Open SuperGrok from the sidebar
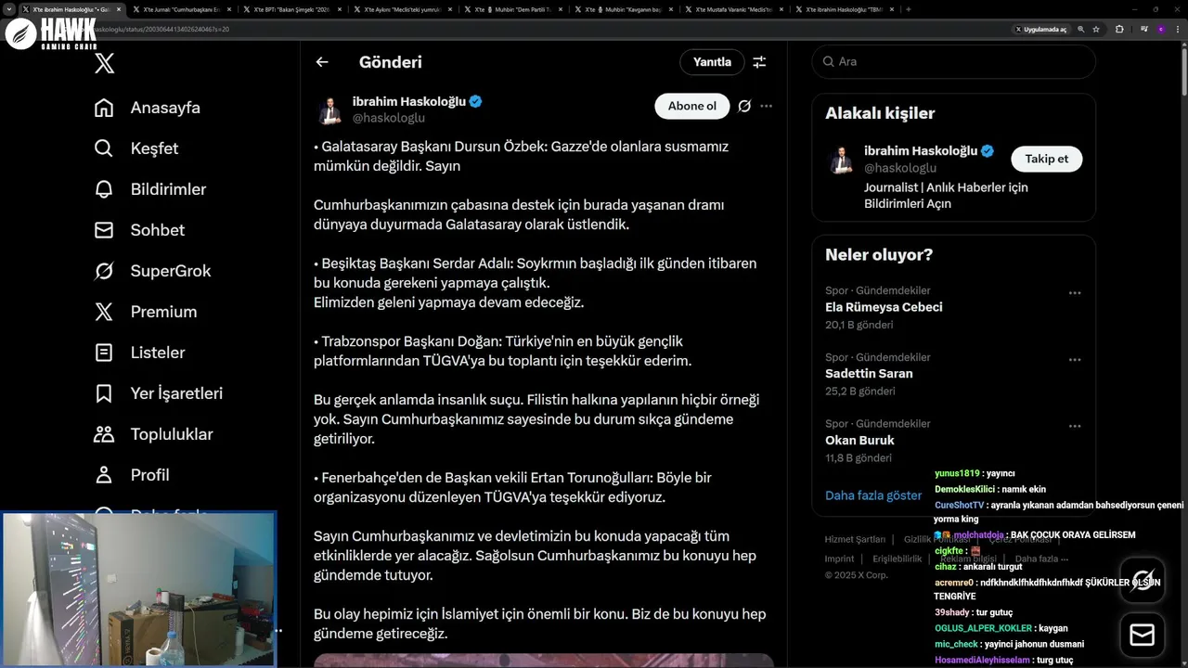Screen dimensions: 1188x668 click(x=152, y=271)
